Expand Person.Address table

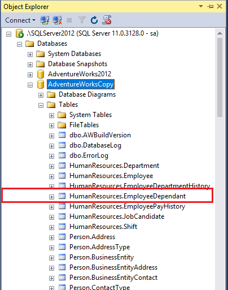51,237
